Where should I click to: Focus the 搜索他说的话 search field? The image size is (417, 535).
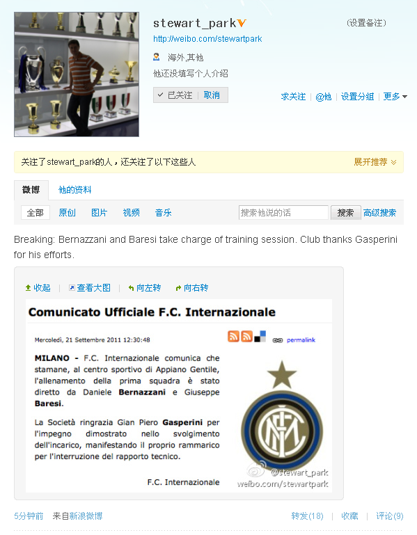coord(283,213)
